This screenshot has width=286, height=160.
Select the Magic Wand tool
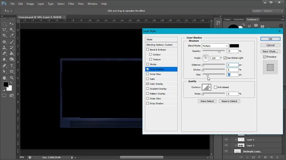12,30
